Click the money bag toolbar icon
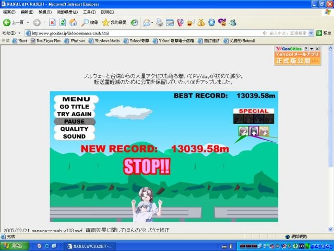334x251 pixels. pyautogui.click(x=201, y=22)
